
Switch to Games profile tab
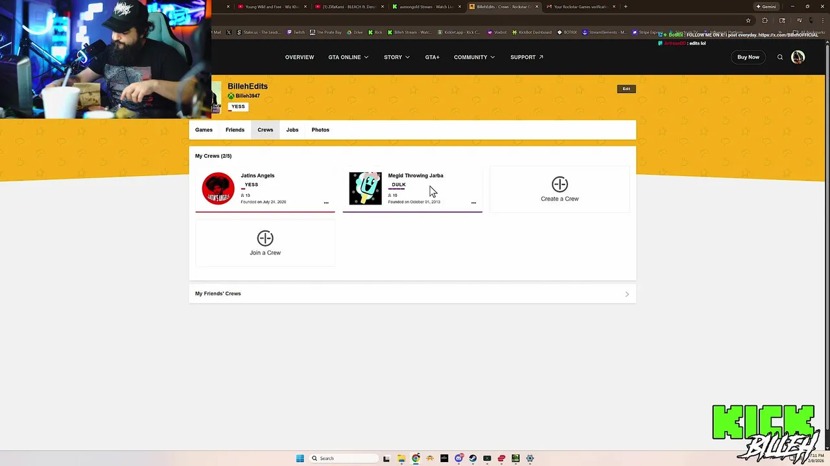[204, 129]
